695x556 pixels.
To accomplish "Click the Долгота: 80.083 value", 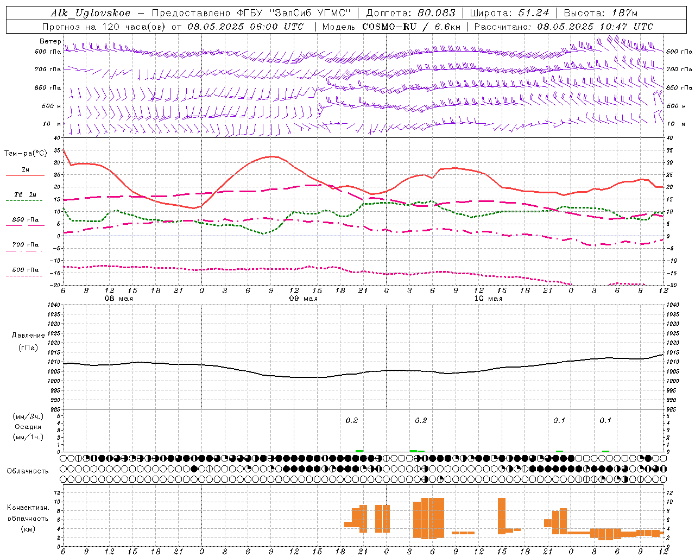I will point(411,13).
